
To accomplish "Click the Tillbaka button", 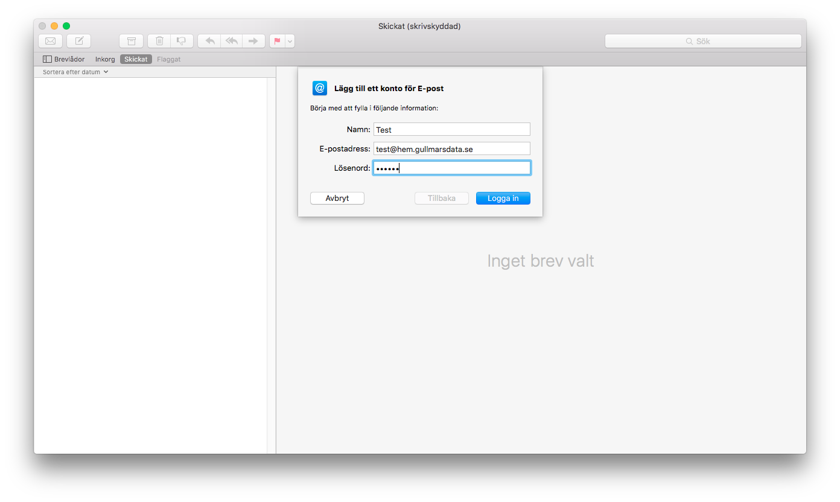I will click(x=442, y=198).
